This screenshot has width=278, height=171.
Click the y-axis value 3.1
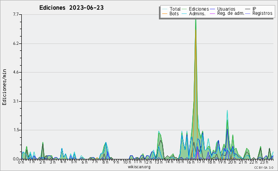point(16,101)
